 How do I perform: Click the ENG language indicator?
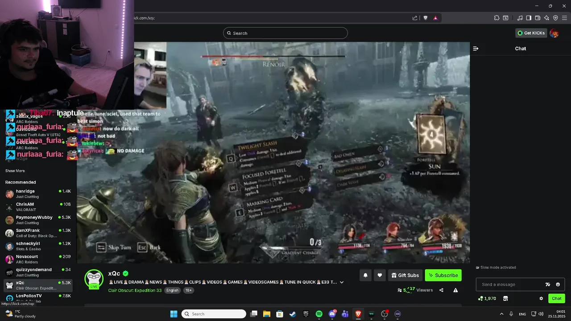tap(522, 314)
